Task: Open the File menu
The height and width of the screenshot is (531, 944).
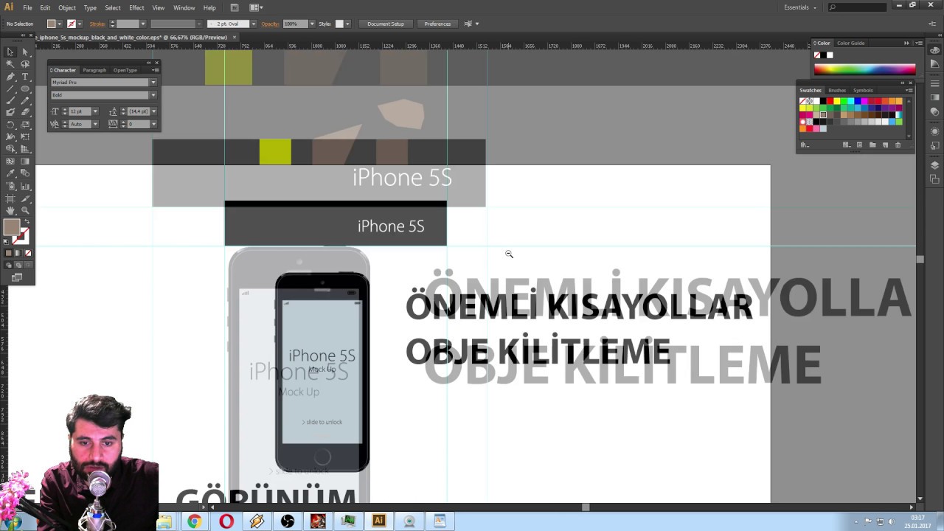Action: (x=27, y=7)
